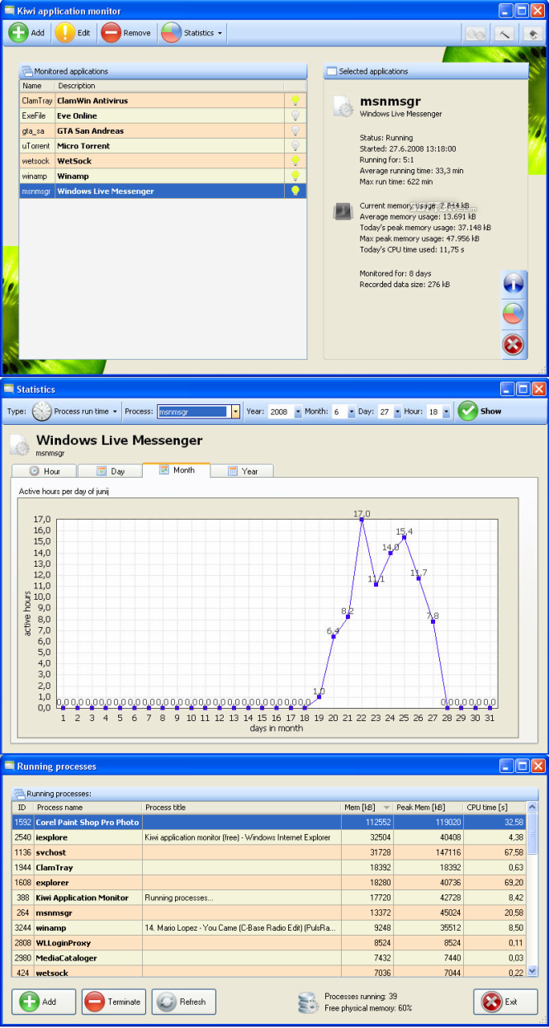
Task: Select the Kiwi Application Monitor process row
Action: tap(269, 898)
